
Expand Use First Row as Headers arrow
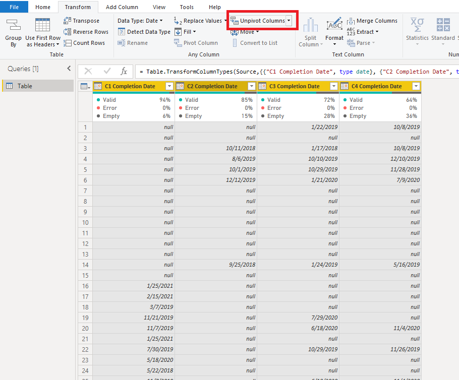(58, 44)
